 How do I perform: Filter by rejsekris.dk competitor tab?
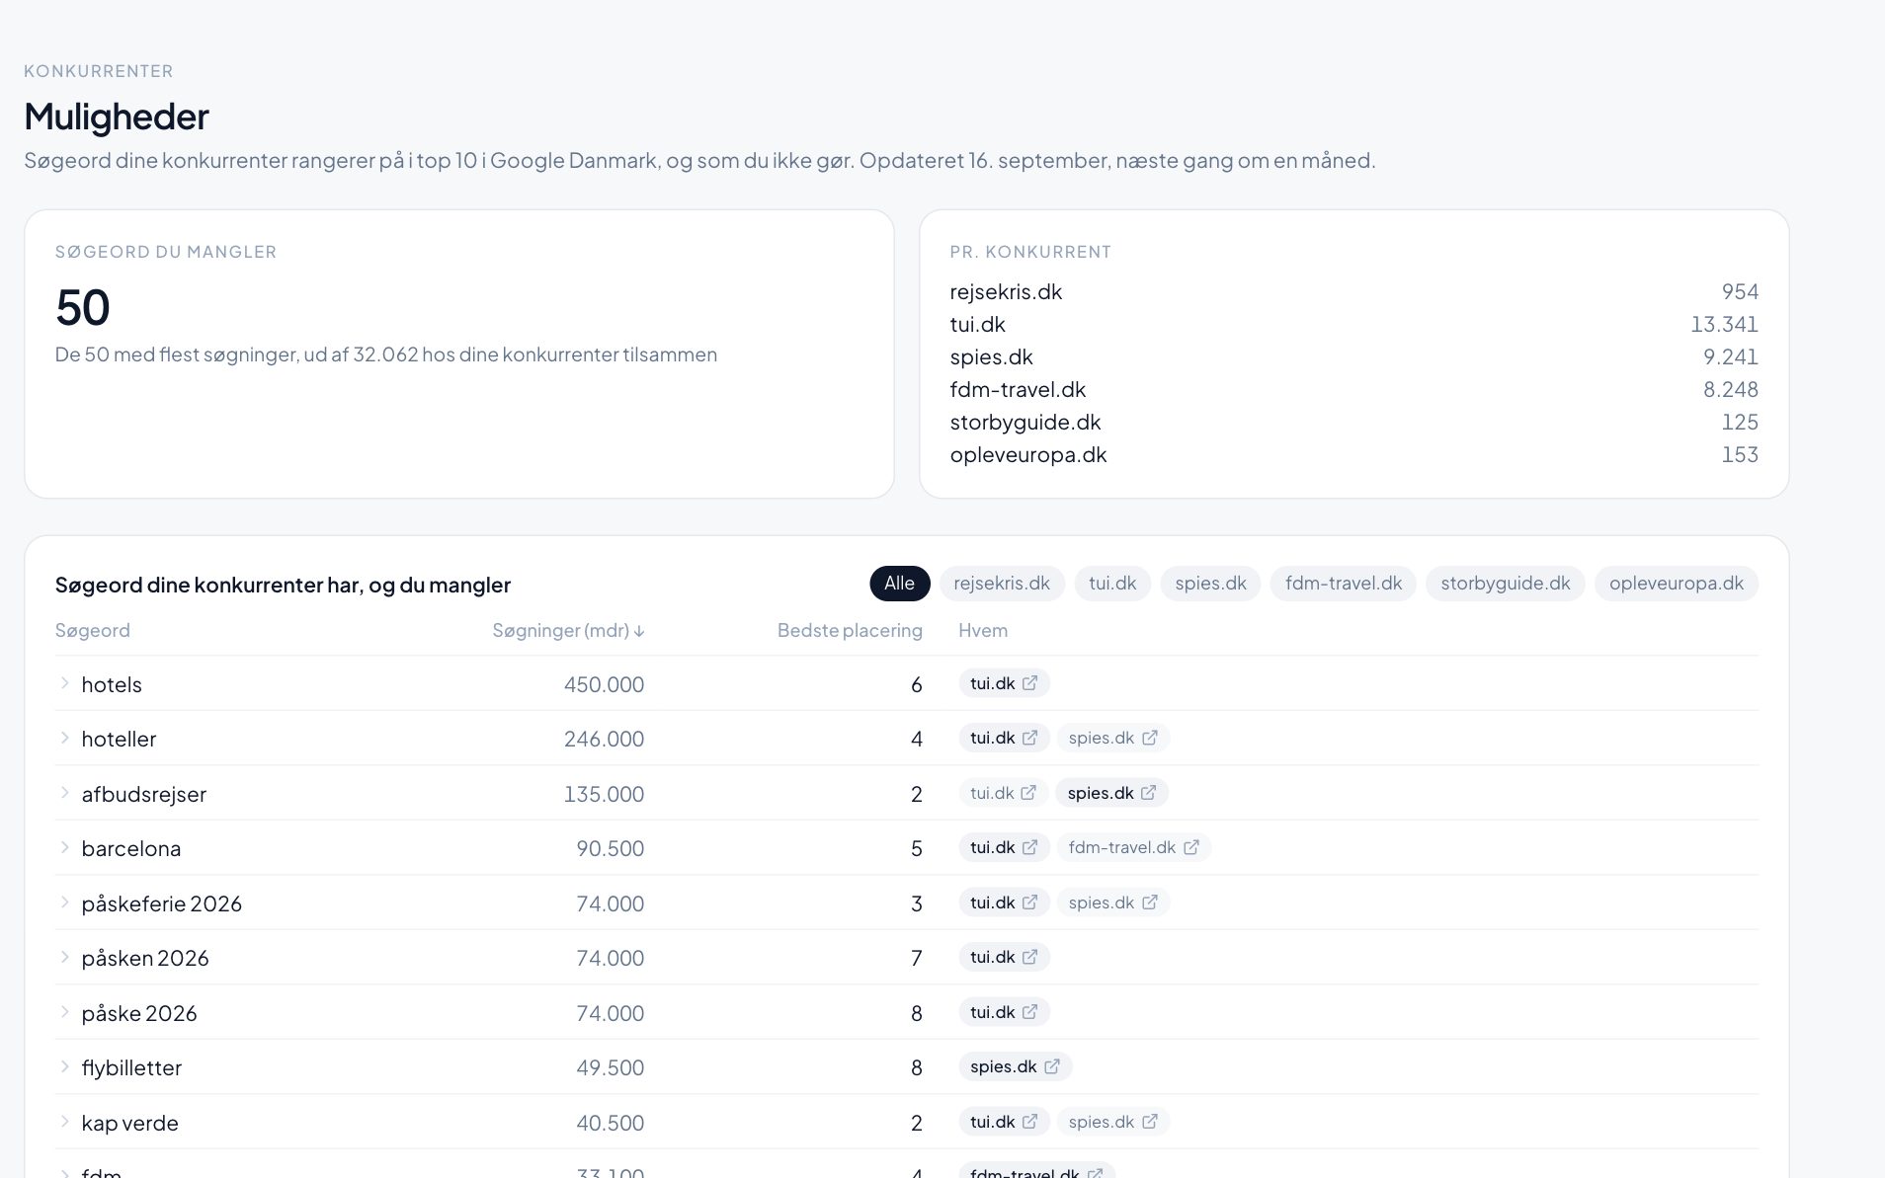[x=1002, y=584]
